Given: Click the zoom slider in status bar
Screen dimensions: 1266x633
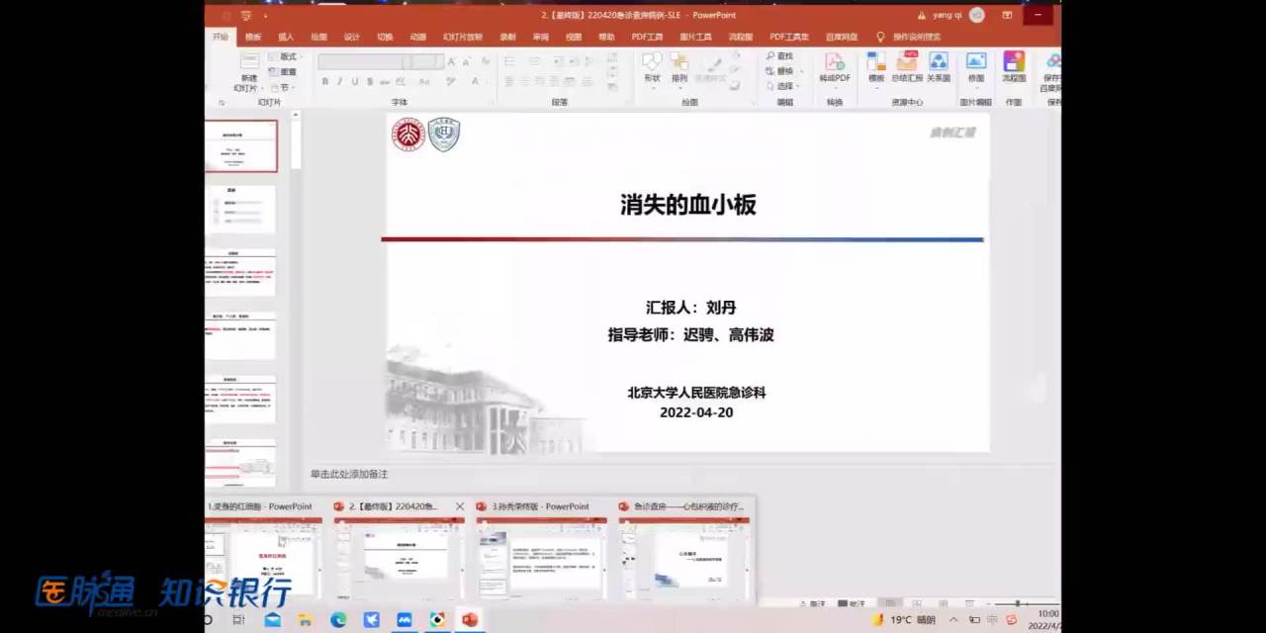Looking at the screenshot, I should point(1018,603).
